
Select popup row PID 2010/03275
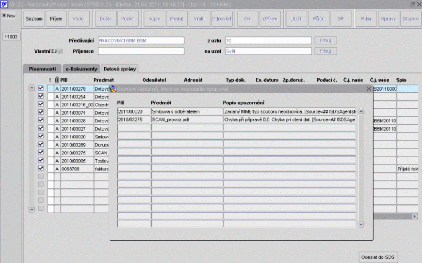[x=134, y=120]
